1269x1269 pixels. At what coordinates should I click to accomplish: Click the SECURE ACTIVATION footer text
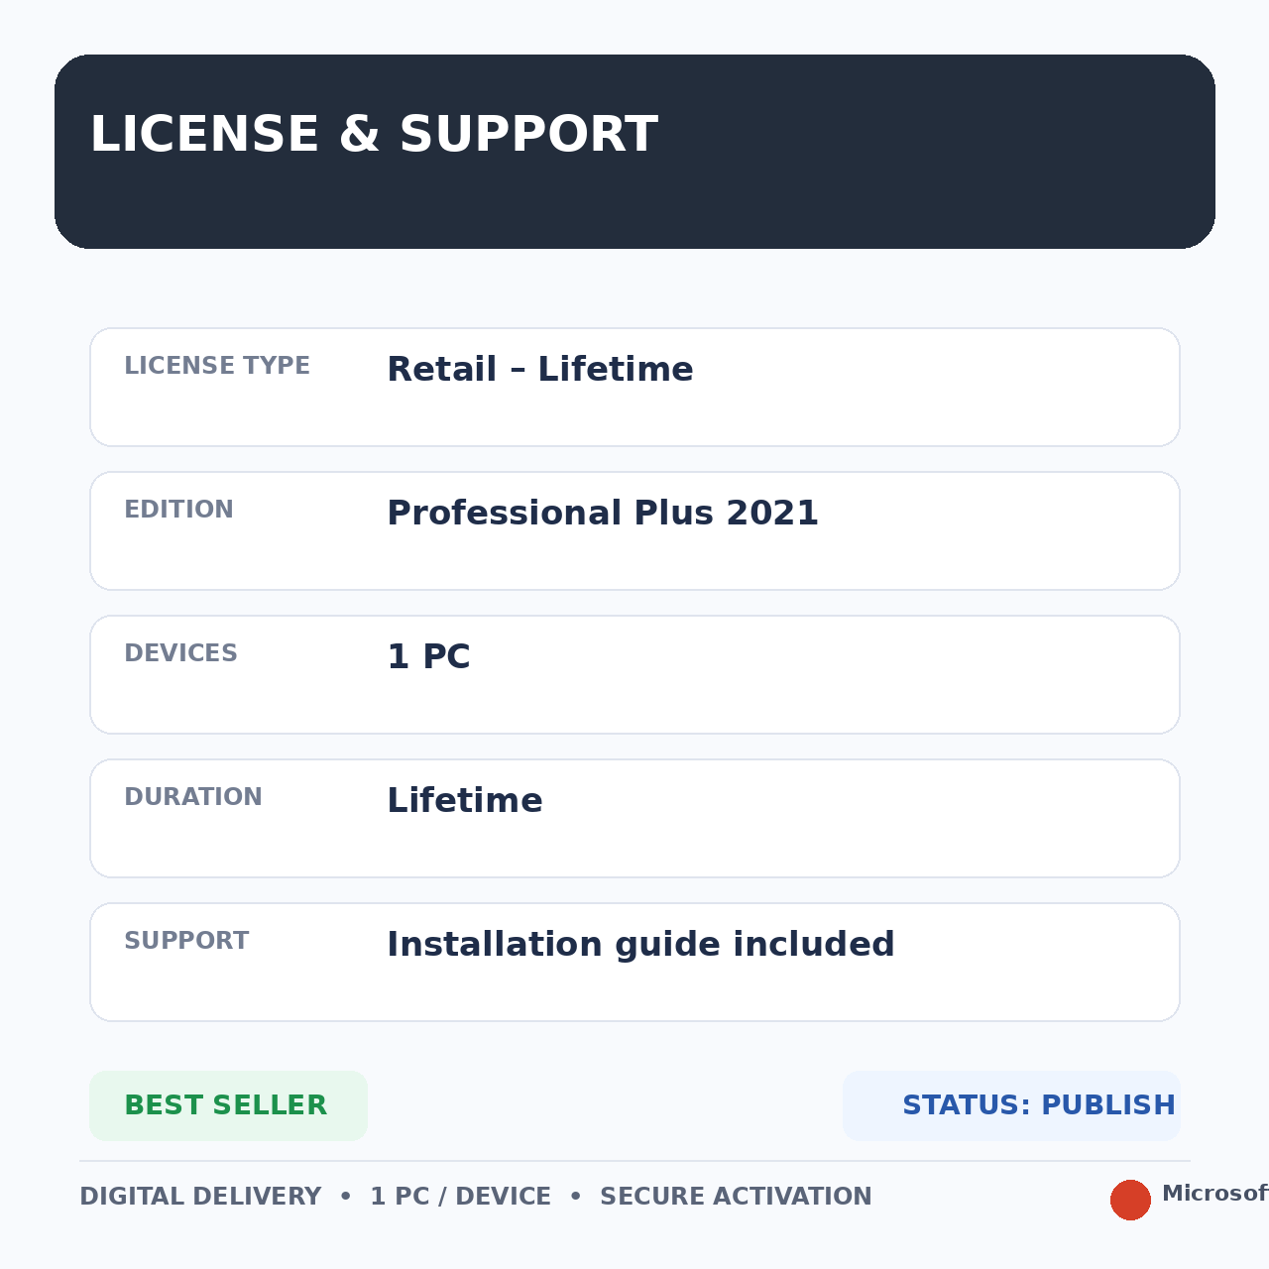click(x=736, y=1197)
